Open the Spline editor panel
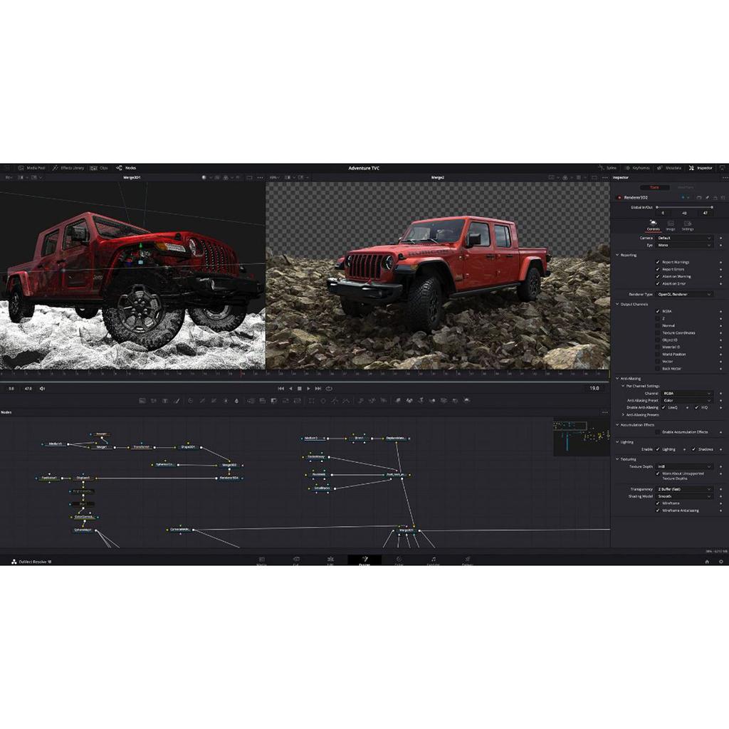The image size is (729, 729). pyautogui.click(x=608, y=168)
